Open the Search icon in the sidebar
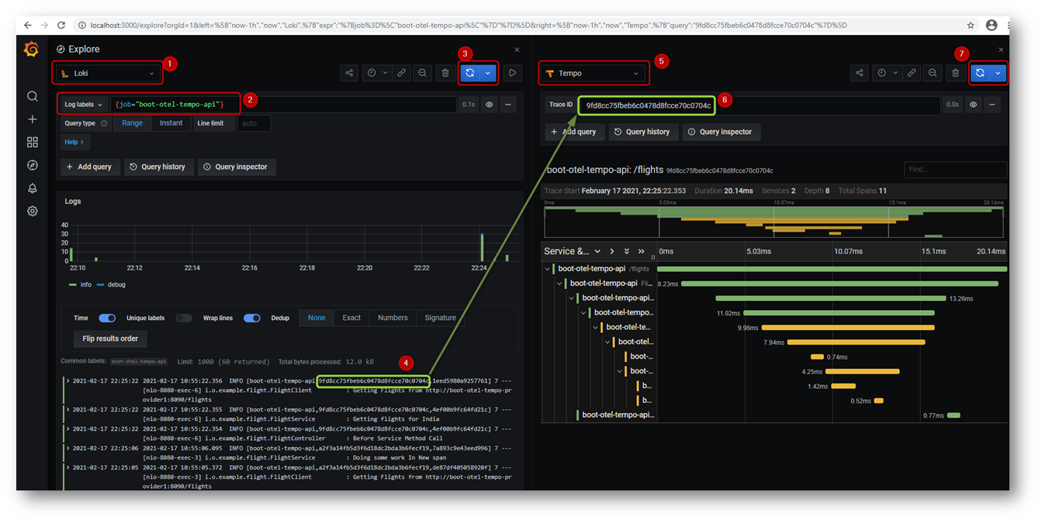Image resolution: width=1042 pixels, height=523 pixels. tap(32, 96)
